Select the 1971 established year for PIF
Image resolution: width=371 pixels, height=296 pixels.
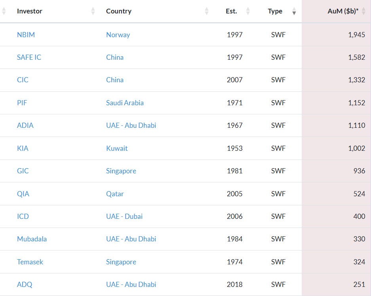pyautogui.click(x=235, y=103)
